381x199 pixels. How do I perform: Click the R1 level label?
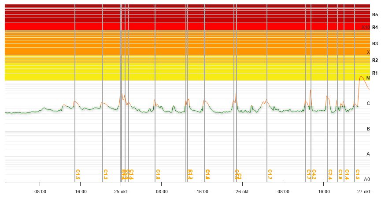pos(375,73)
